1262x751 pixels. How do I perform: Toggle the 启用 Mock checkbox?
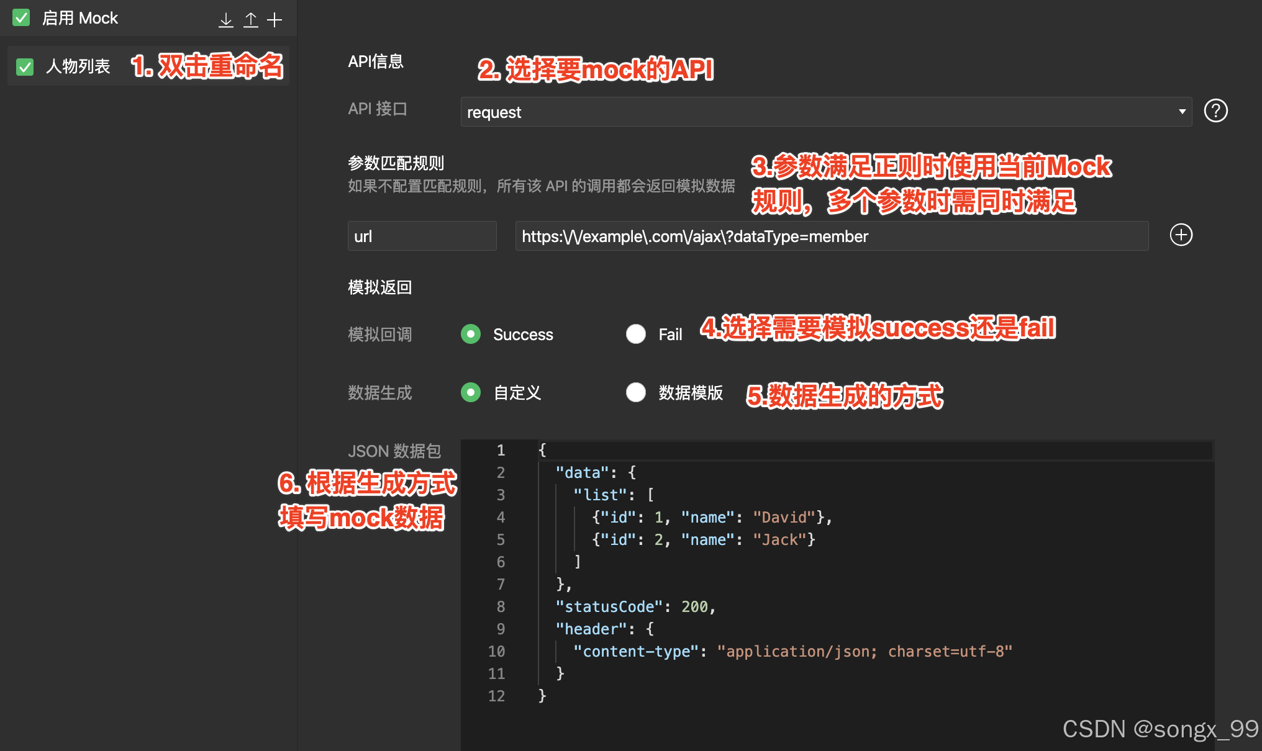[x=22, y=18]
